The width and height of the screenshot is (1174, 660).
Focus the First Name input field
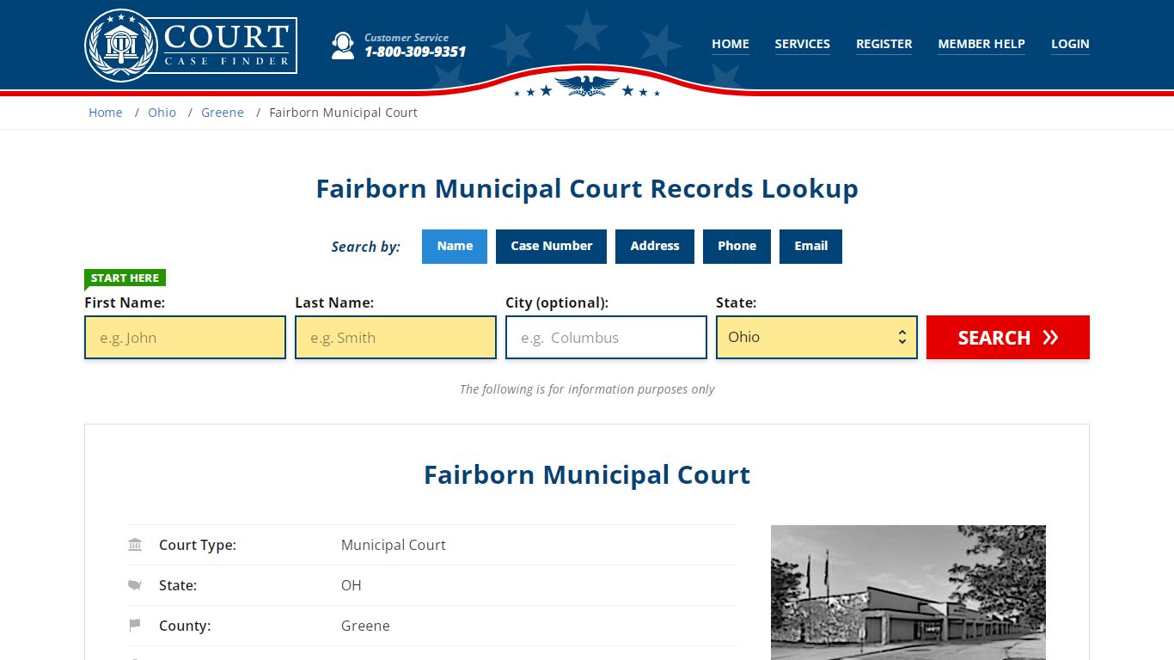(x=185, y=338)
